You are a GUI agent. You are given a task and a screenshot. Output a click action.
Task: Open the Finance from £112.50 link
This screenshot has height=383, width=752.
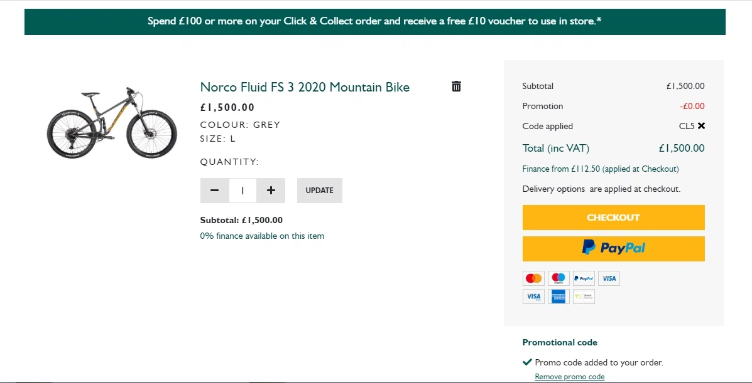tap(600, 169)
